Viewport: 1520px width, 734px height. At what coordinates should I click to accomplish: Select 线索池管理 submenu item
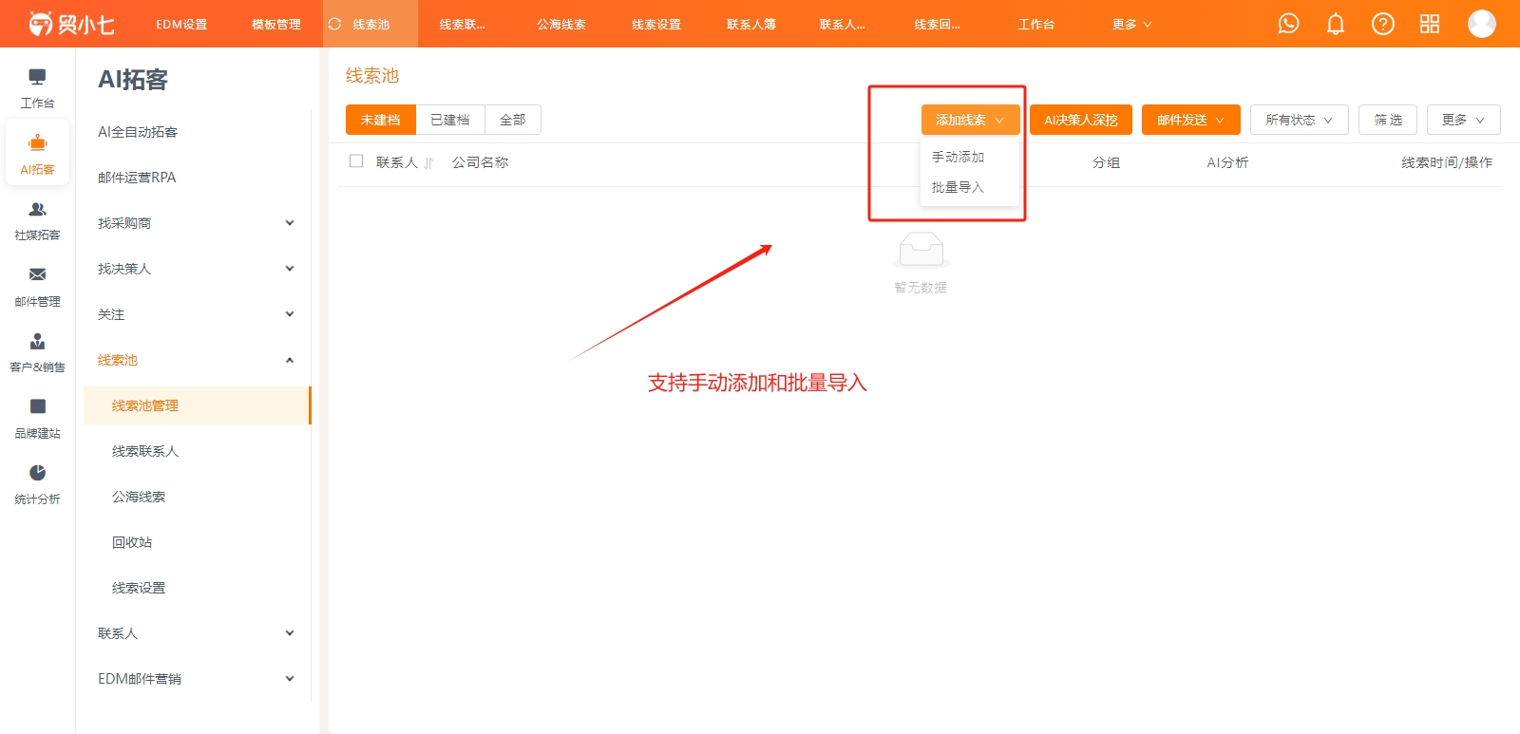[197, 405]
